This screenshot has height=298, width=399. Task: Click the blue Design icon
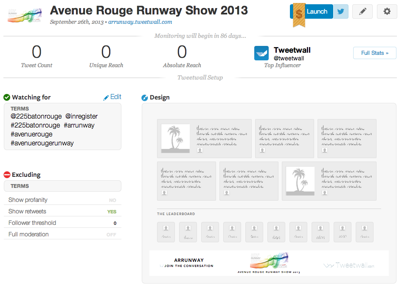pos(145,98)
